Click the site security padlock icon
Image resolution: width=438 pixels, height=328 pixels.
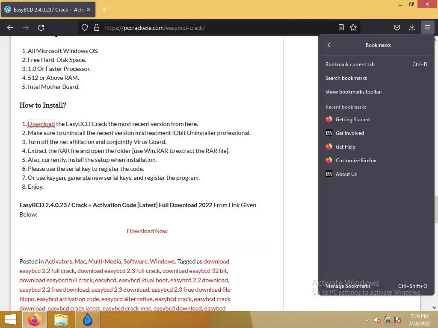(97, 28)
